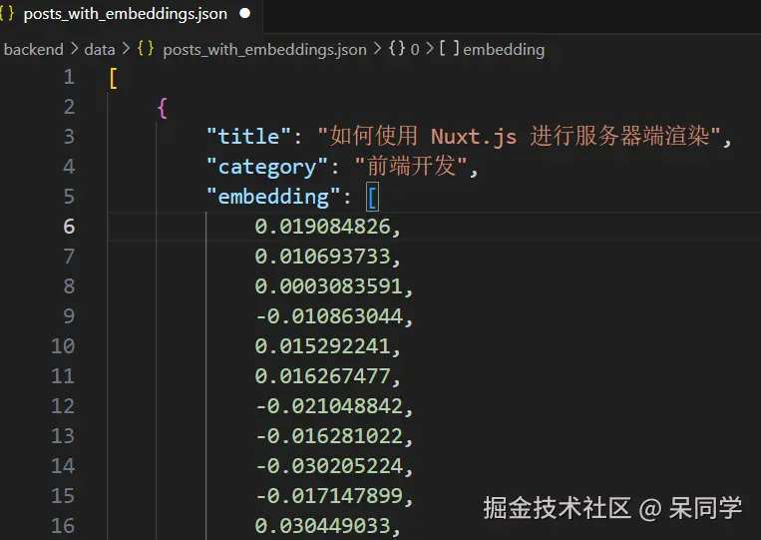Click posts_with_embeddings.json in the breadcrumb
The width and height of the screenshot is (761, 540).
click(264, 49)
